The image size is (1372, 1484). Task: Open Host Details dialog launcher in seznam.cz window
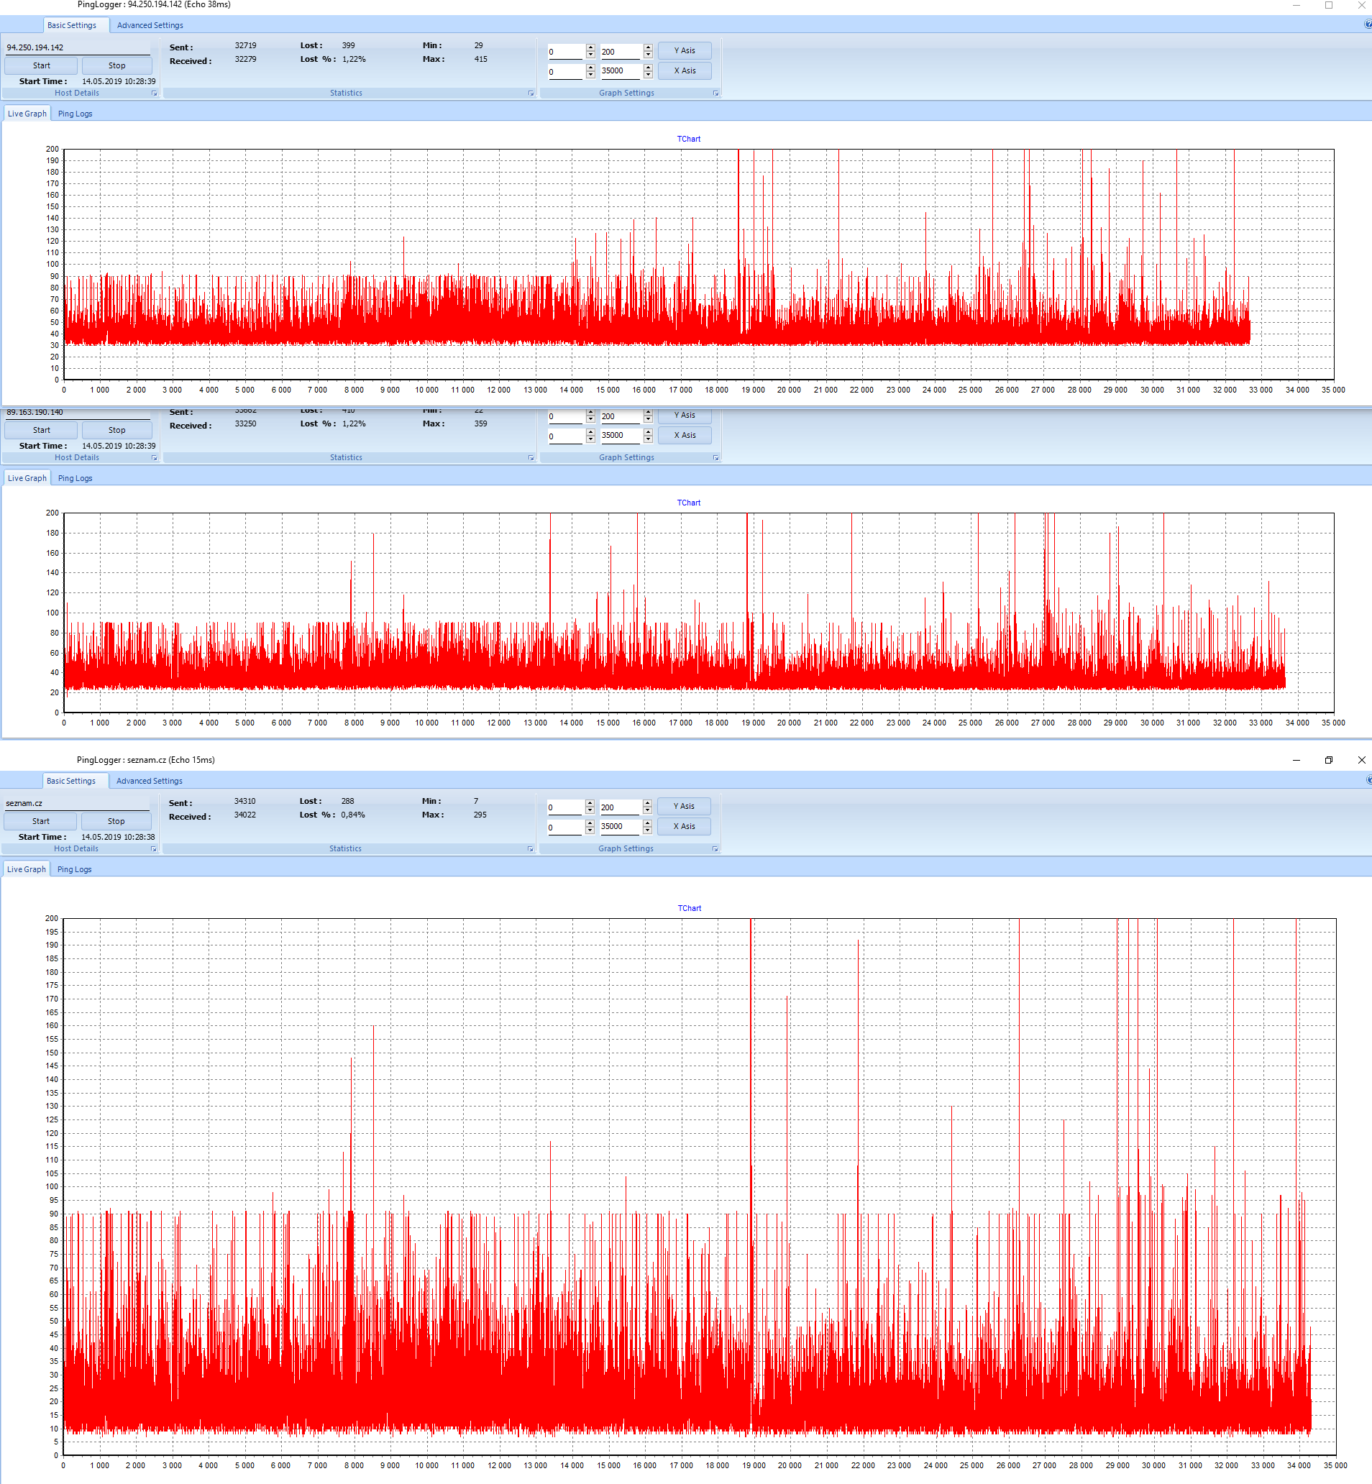coord(154,848)
